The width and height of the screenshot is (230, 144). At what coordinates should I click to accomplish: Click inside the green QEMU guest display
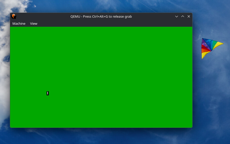click(x=101, y=77)
